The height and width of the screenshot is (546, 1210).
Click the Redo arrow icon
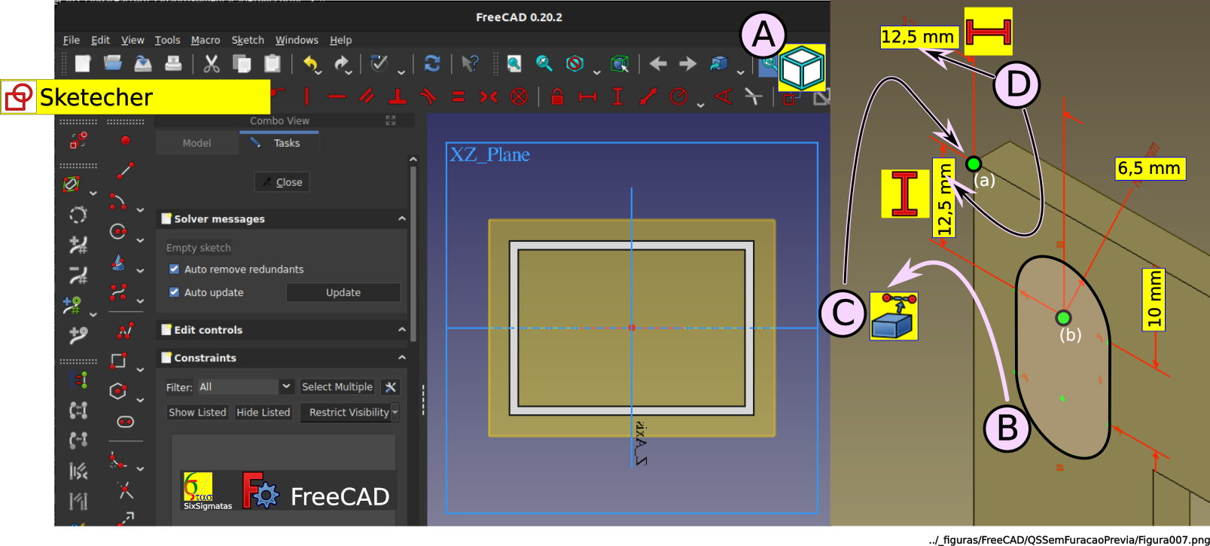tap(341, 64)
